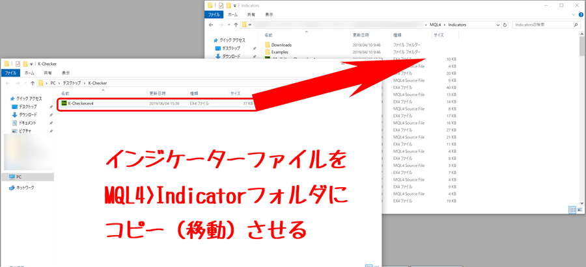Open the Examples folder in Indicators
The width and height of the screenshot is (586, 267).
point(280,52)
